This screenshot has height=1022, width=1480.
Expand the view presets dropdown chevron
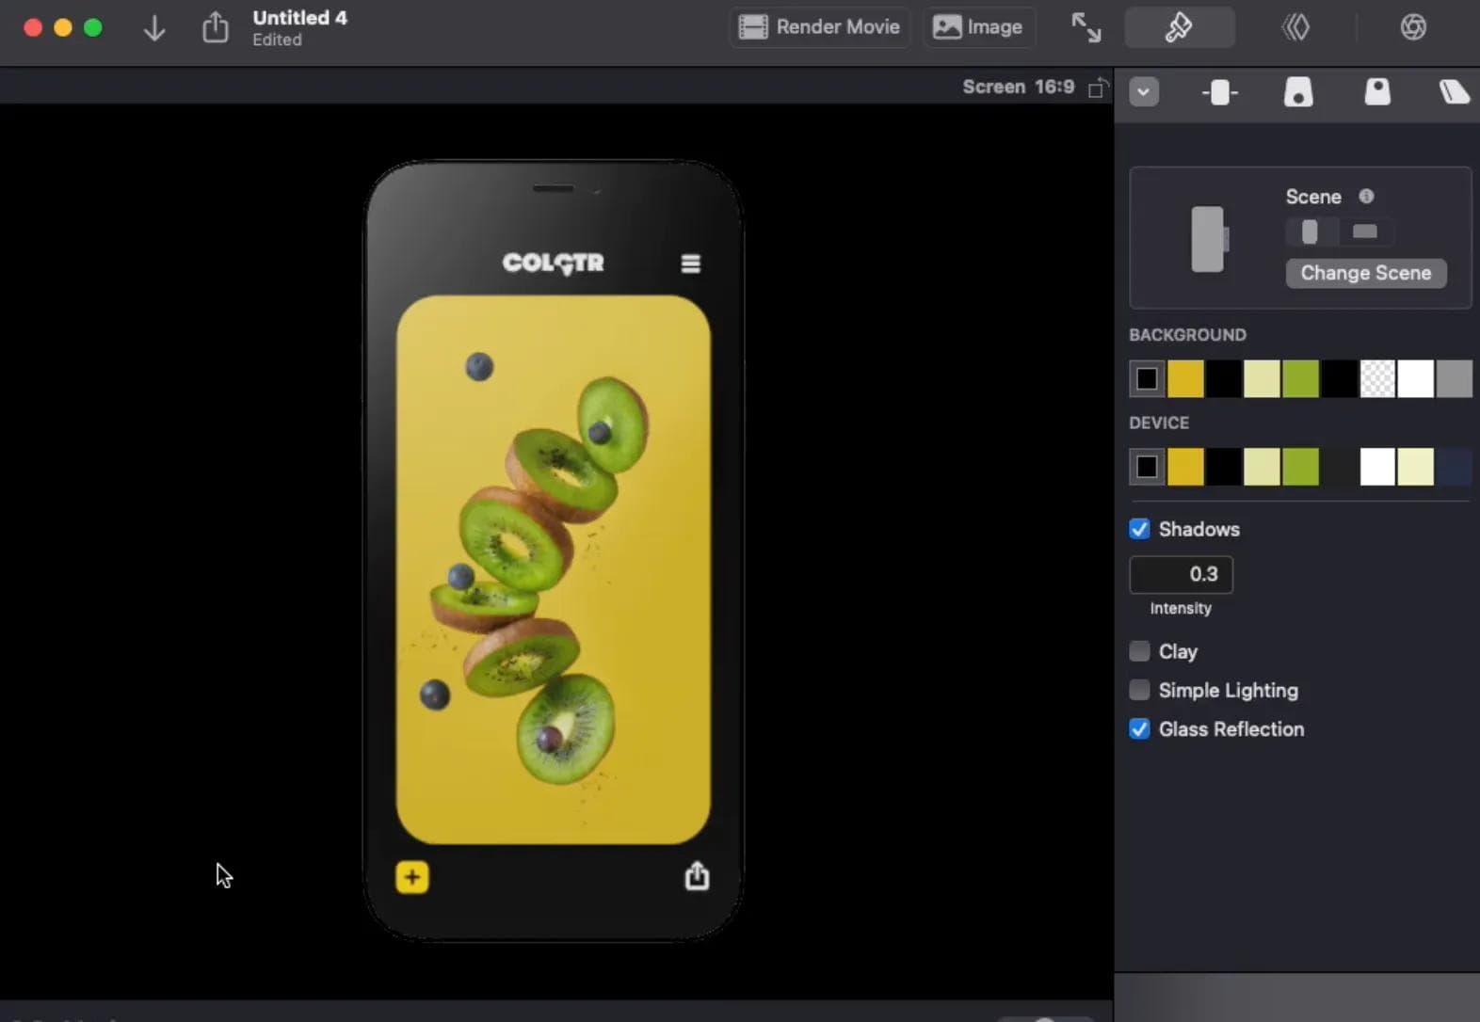click(1144, 92)
